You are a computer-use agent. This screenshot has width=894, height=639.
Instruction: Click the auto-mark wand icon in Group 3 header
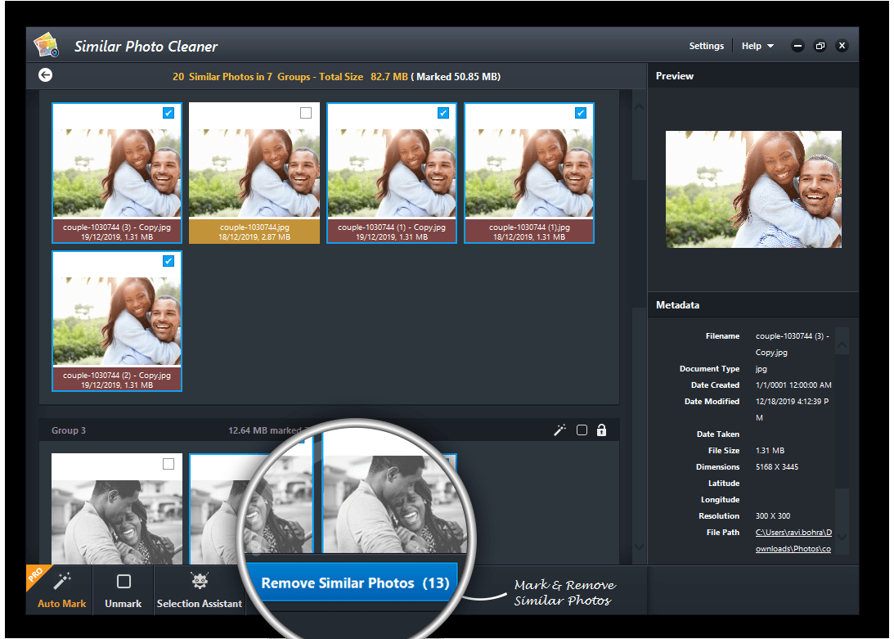pos(559,430)
